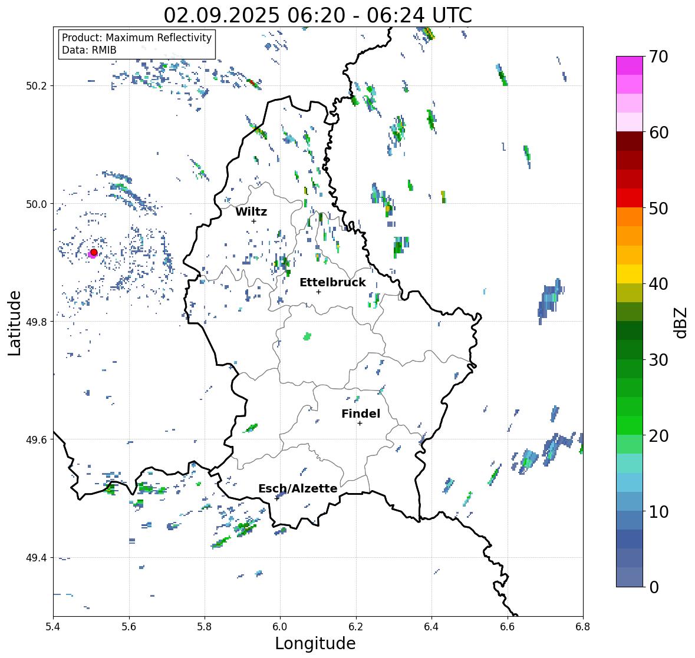Click the Findel station label
The width and height of the screenshot is (695, 658).
pos(360,414)
